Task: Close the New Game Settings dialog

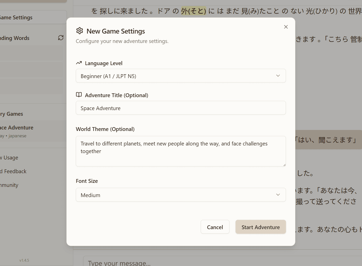Action: tap(286, 27)
